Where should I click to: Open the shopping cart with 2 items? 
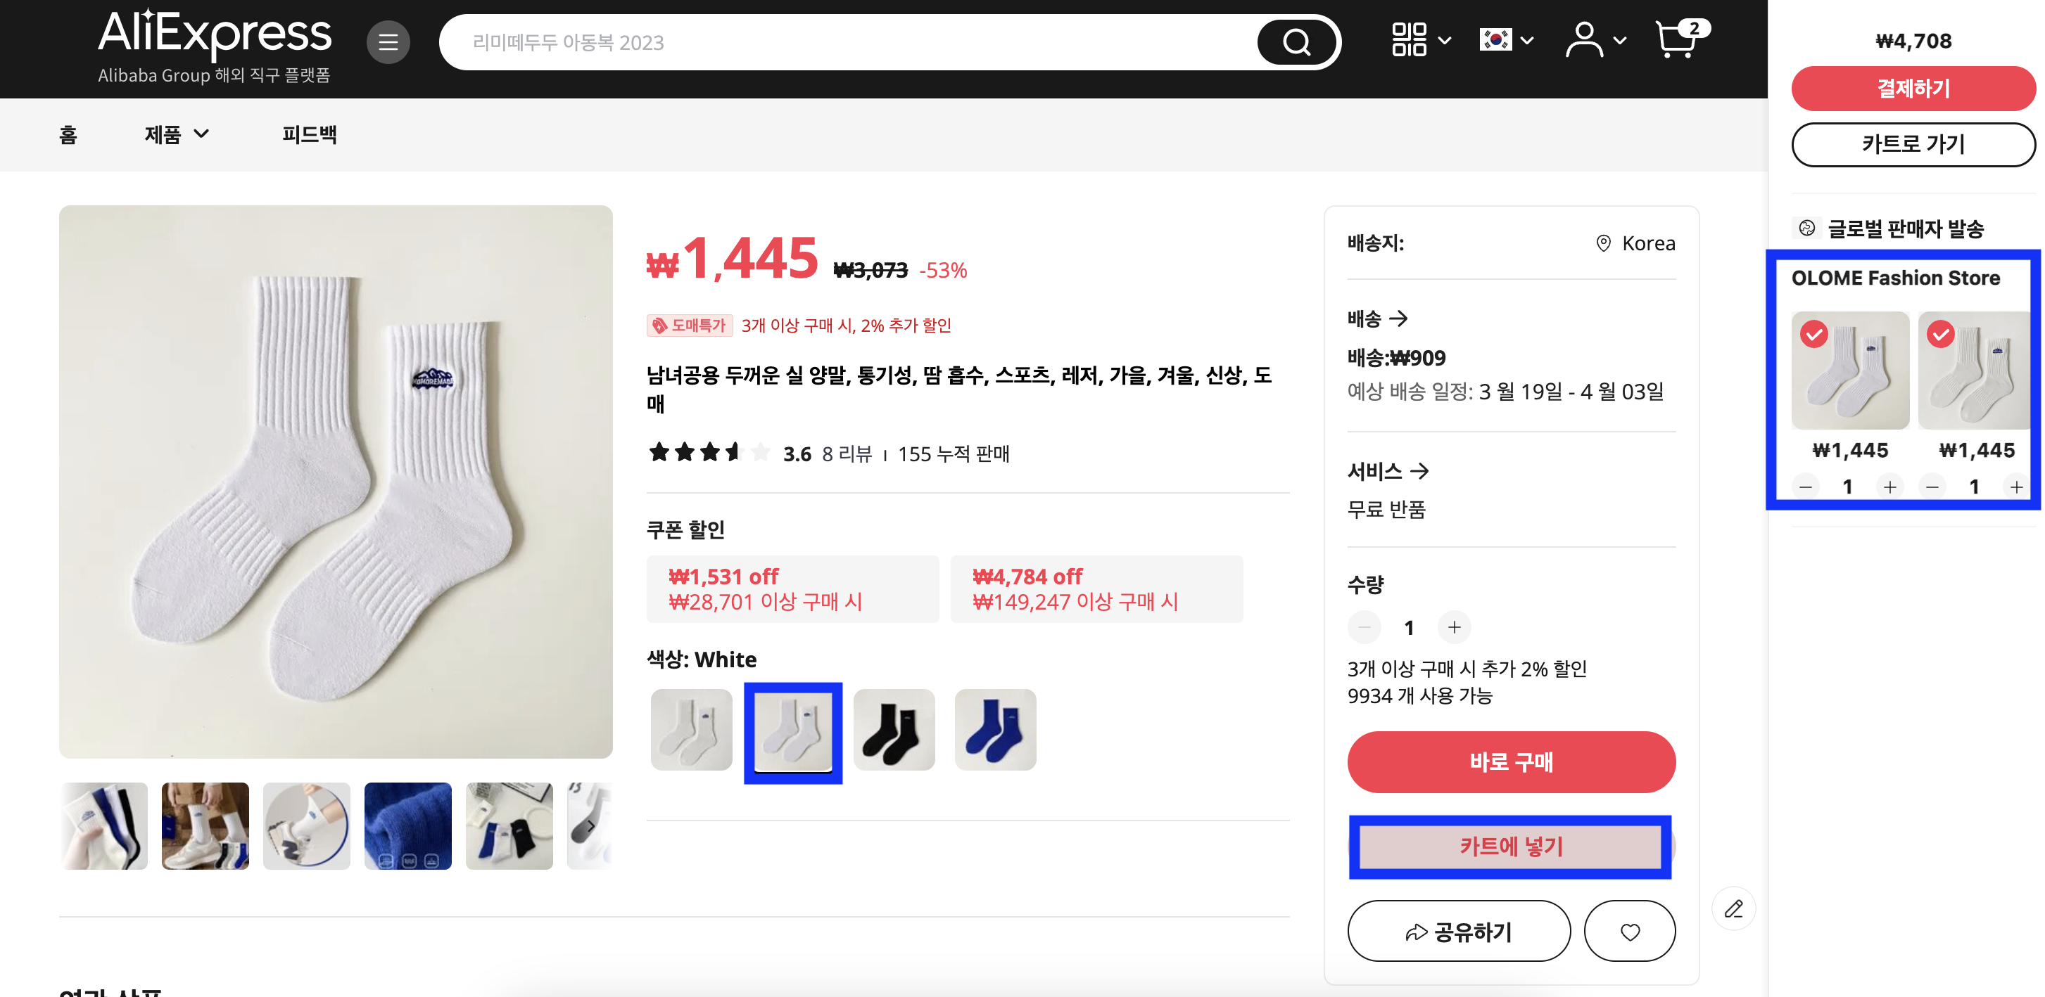click(x=1676, y=38)
